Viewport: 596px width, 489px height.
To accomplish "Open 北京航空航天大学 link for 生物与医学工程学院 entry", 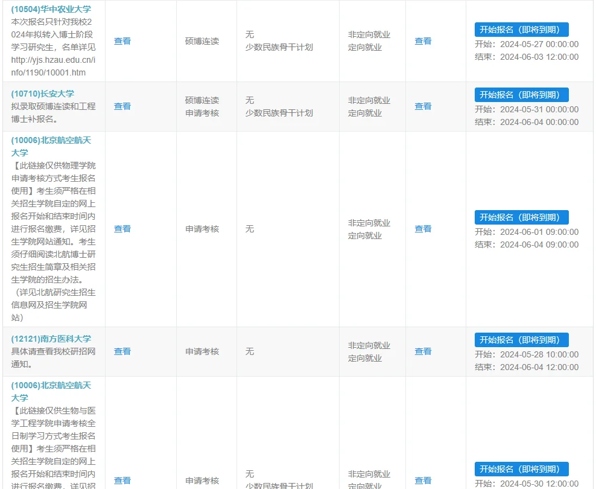I will [51, 392].
